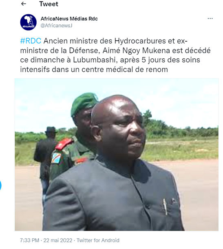This screenshot has height=249, width=223.
Task: Click the Tweet header title
Action: tap(49, 4)
